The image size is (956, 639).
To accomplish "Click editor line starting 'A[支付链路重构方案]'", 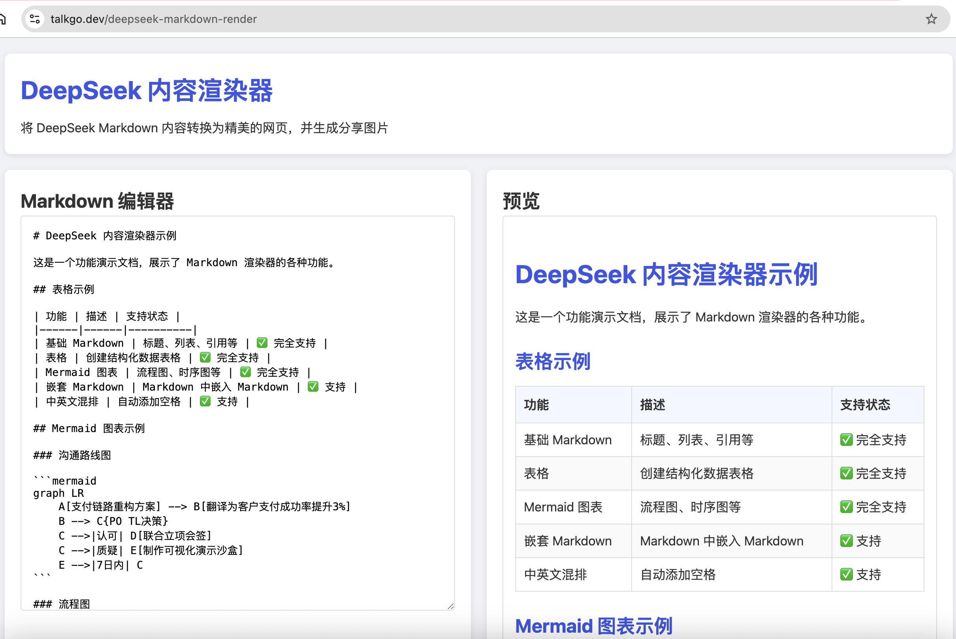I will [x=205, y=507].
